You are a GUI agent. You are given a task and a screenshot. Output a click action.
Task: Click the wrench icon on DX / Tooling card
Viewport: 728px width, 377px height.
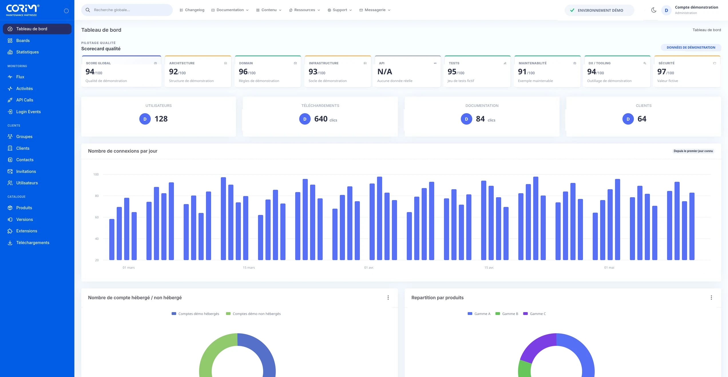[645, 63]
